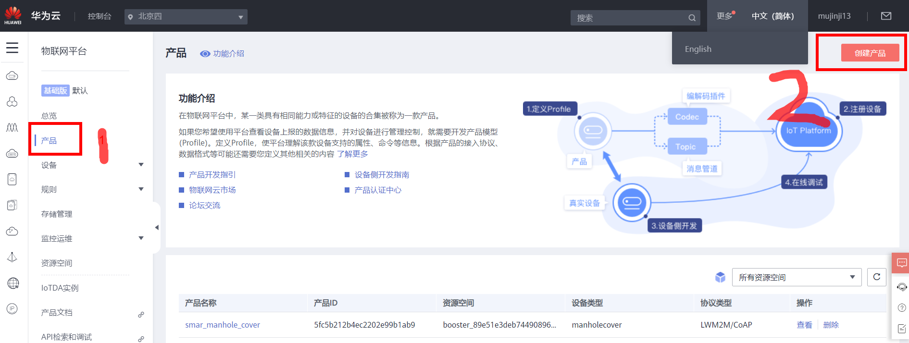The image size is (909, 343).
Task: Click the manholecover device type cell
Action: tap(597, 325)
